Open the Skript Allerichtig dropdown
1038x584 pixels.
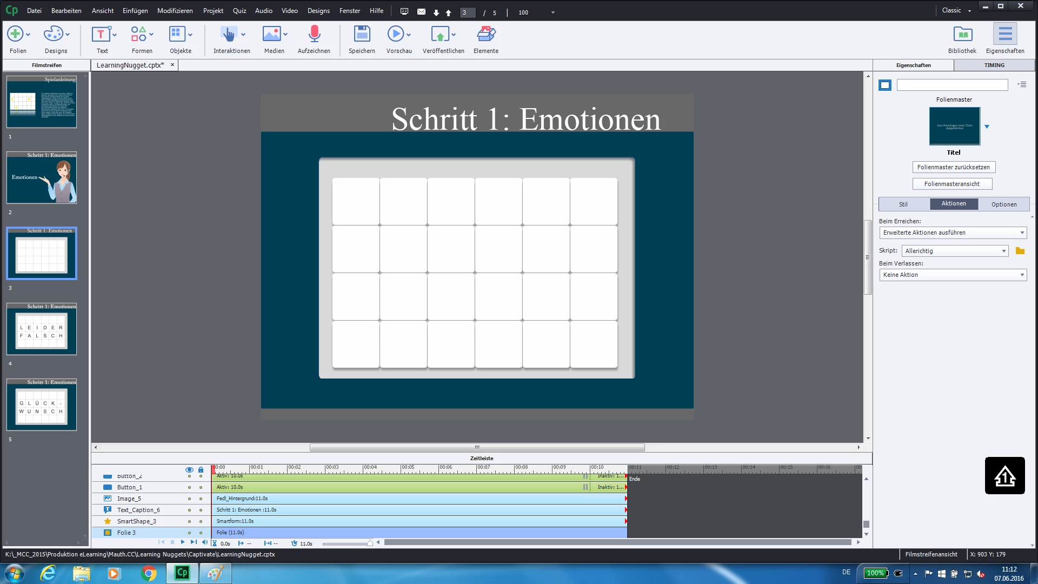pos(955,251)
